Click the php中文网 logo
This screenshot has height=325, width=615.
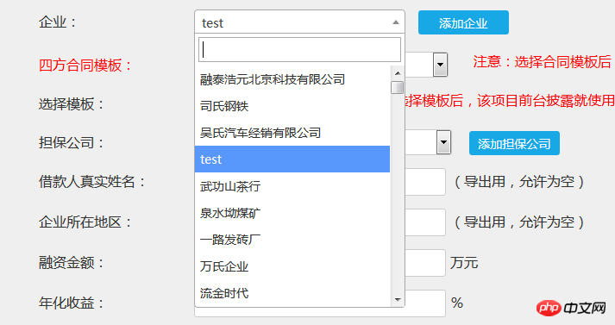[x=571, y=308]
